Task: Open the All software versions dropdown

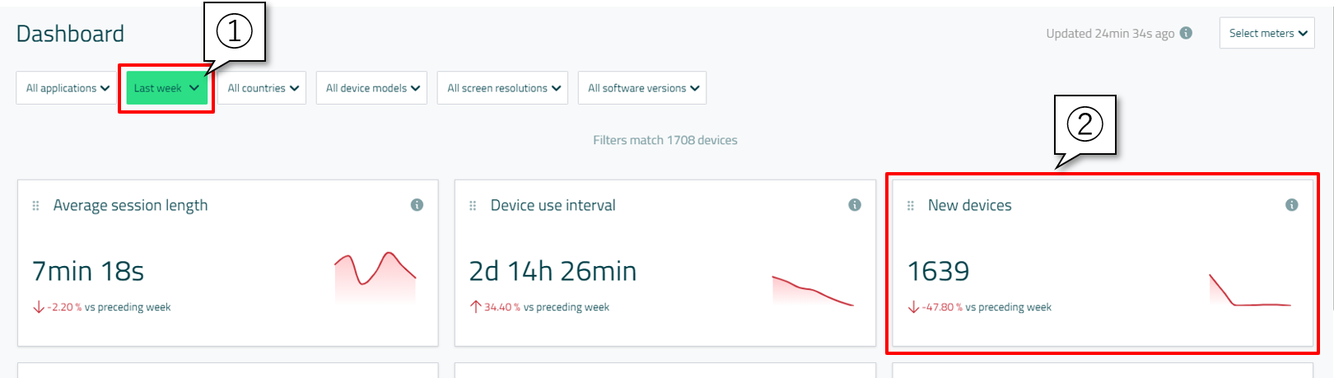Action: pos(642,88)
